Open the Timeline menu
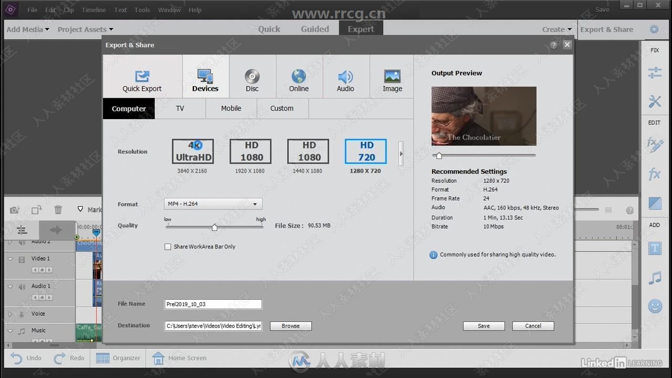The height and width of the screenshot is (378, 672). point(93,10)
